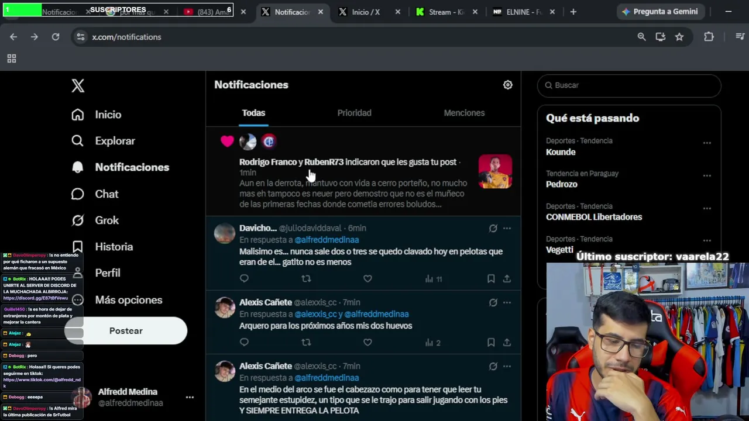This screenshot has width=749, height=421.
Task: Click the Buscar search field
Action: tap(629, 85)
